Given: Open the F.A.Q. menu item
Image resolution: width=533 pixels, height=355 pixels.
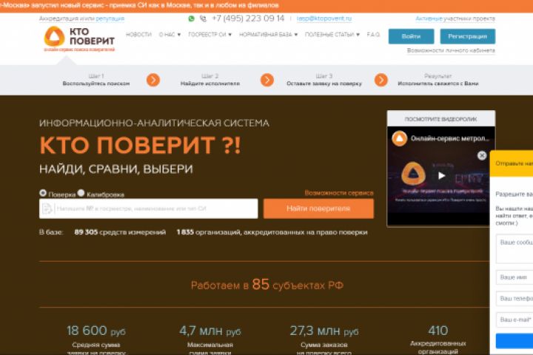Looking at the screenshot, I should point(373,35).
